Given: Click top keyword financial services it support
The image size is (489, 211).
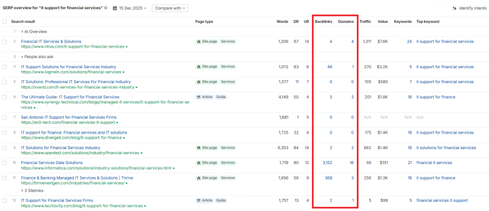Looking at the screenshot, I should point(442,201).
